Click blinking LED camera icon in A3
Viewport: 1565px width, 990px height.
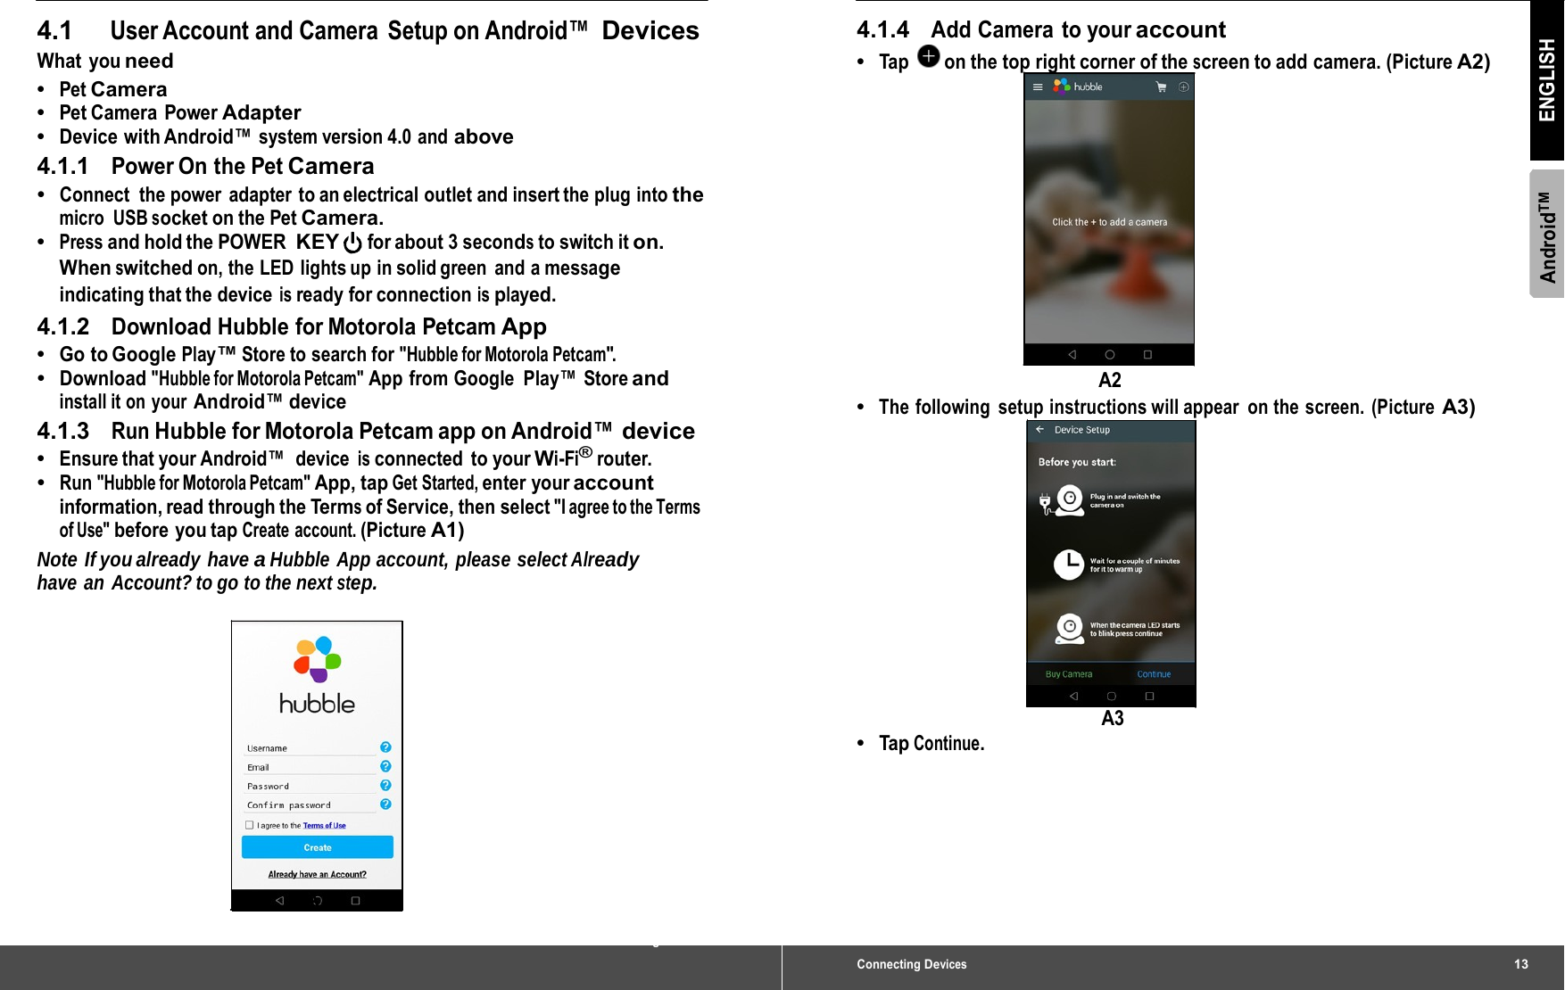(x=1069, y=629)
